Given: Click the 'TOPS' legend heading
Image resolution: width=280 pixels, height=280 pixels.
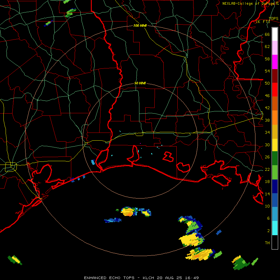Looking at the screenshot, I should (273, 18).
